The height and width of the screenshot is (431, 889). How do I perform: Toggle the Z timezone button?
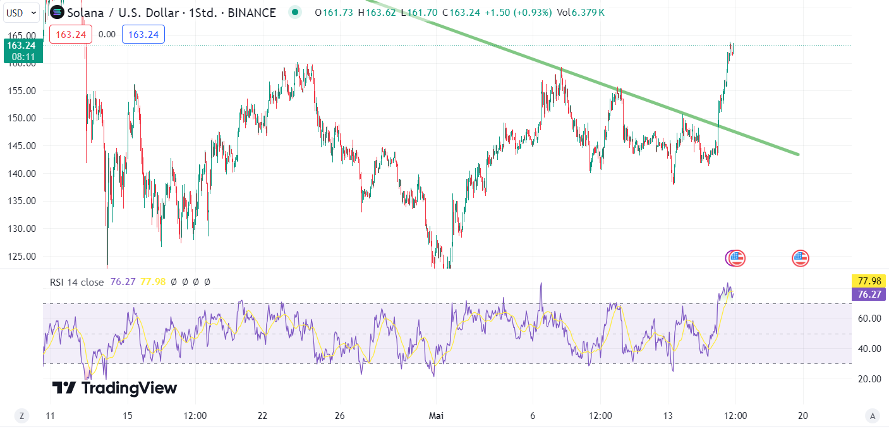click(x=21, y=416)
